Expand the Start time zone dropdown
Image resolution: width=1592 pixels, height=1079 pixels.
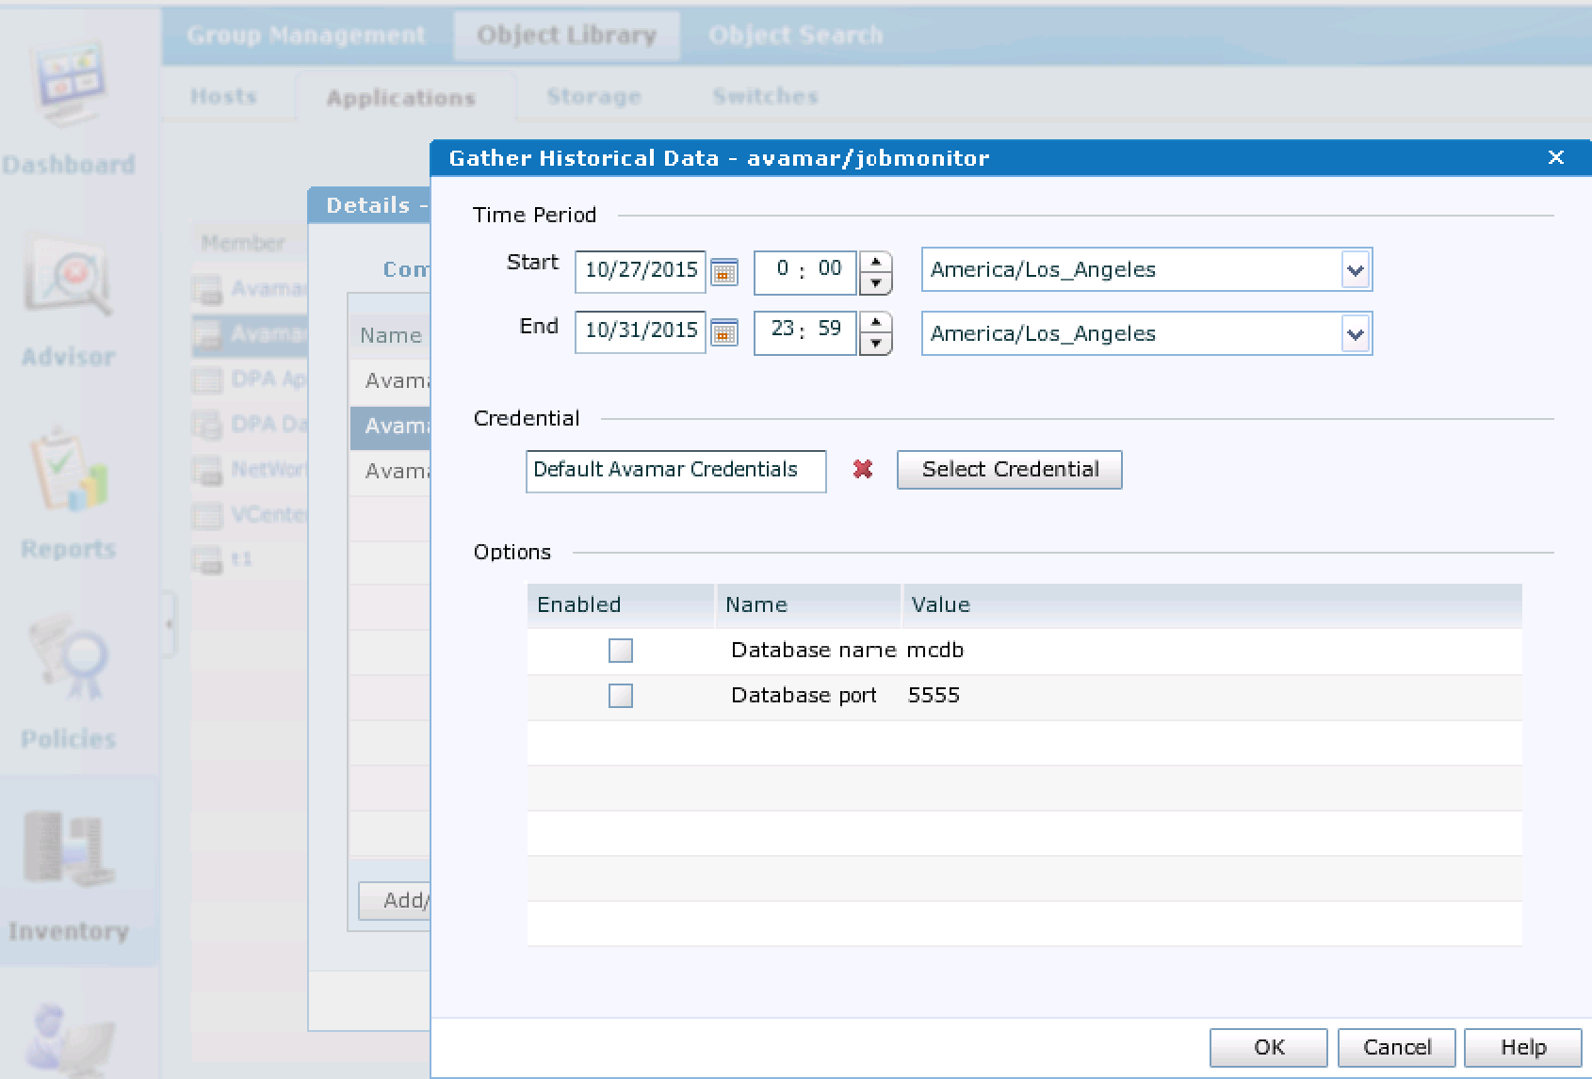tap(1355, 270)
